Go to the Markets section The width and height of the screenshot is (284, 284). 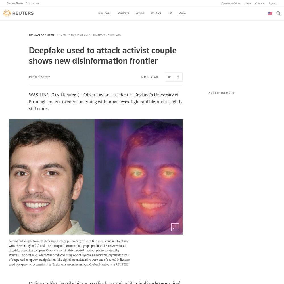(123, 13)
